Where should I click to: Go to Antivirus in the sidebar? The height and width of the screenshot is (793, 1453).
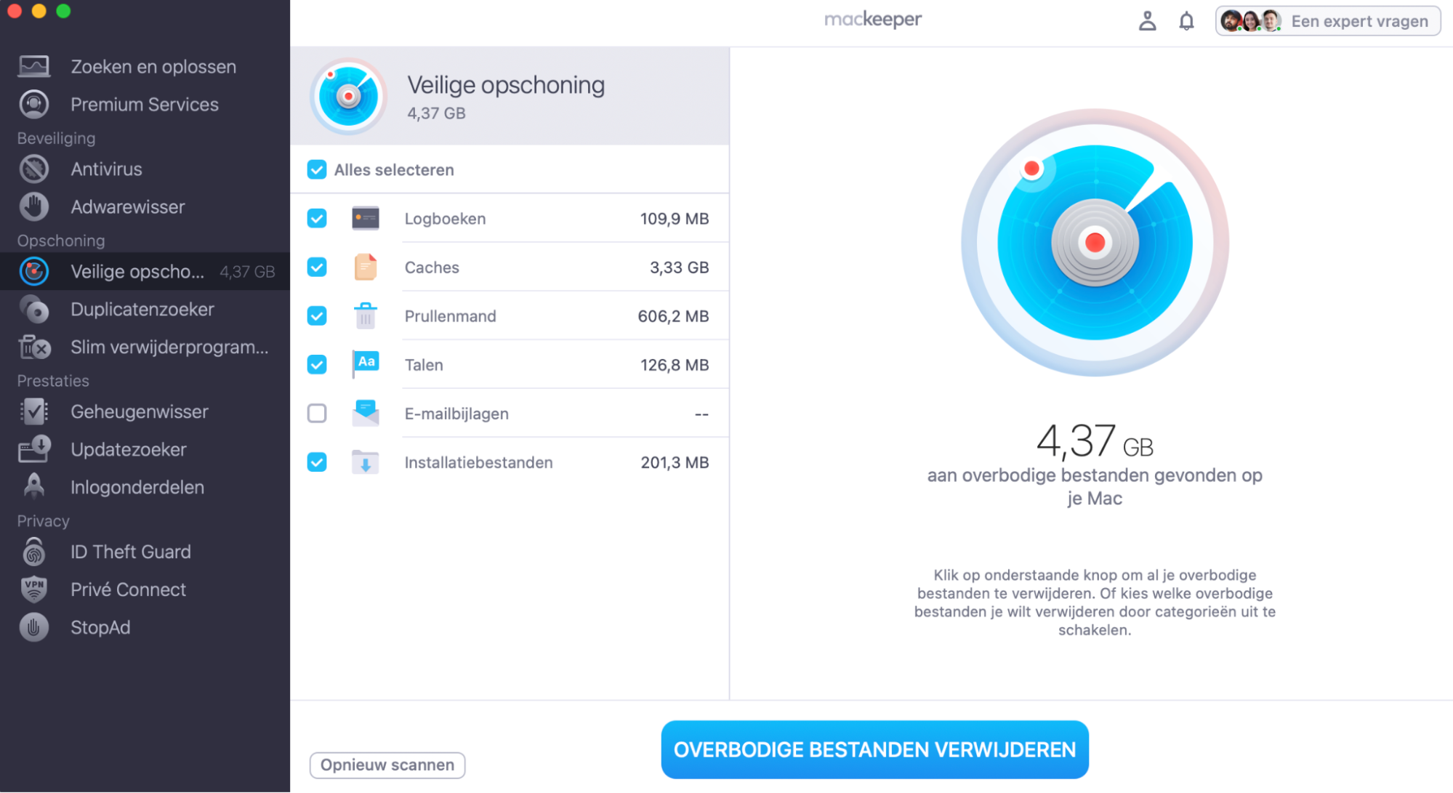145,169
